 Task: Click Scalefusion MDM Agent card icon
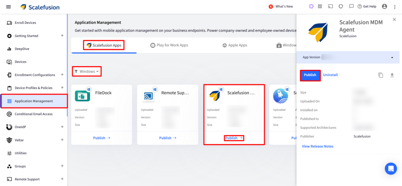click(215, 96)
